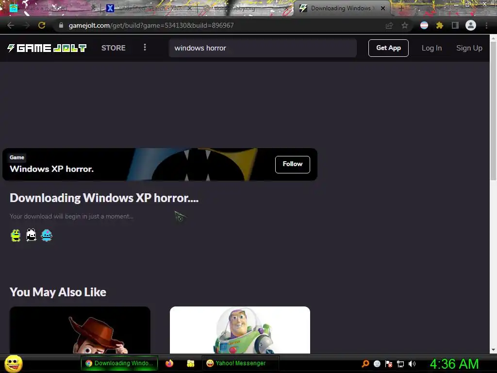Bookmark this page with the star
The image size is (497, 373).
(x=405, y=25)
